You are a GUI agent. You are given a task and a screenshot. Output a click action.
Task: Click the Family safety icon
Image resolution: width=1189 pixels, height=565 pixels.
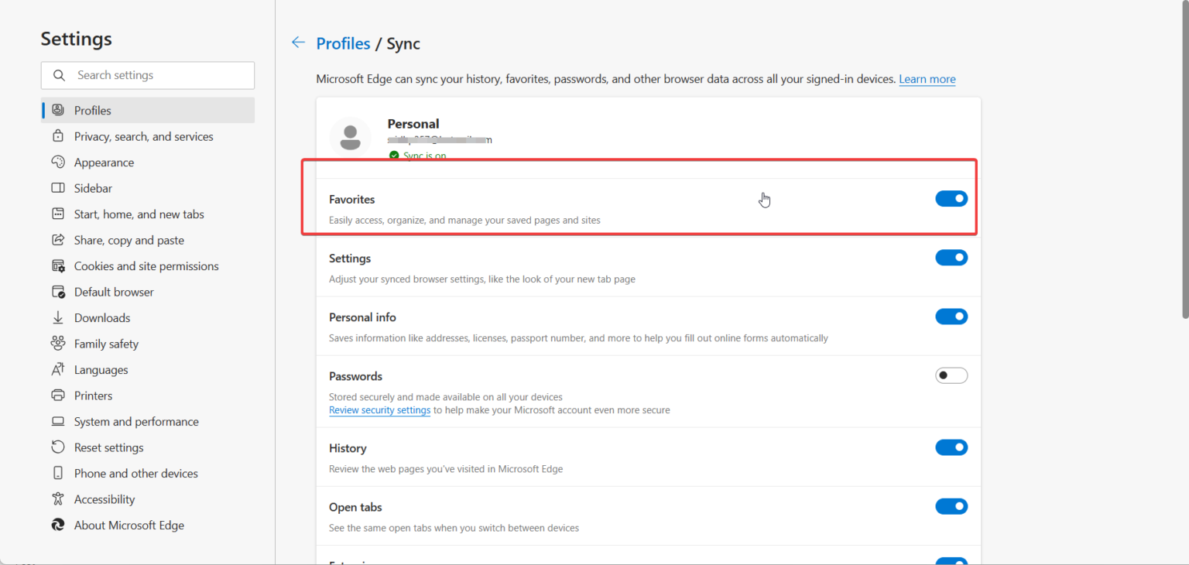click(58, 344)
